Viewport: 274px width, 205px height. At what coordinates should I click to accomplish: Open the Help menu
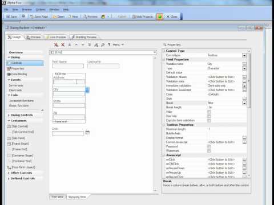(66, 10)
